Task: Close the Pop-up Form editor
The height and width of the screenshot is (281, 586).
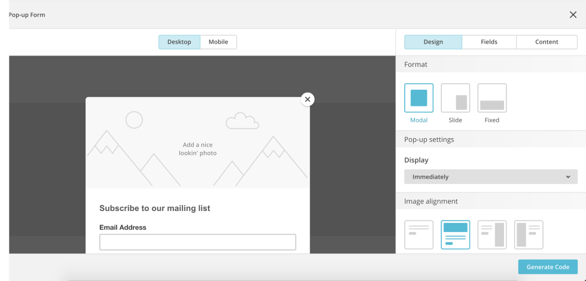Action: [x=573, y=15]
